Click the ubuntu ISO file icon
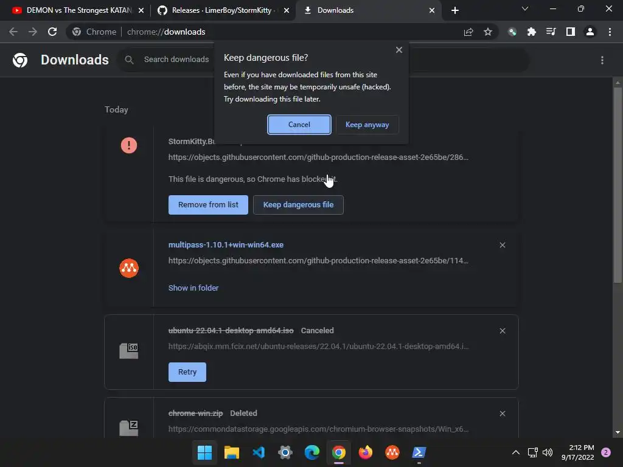The height and width of the screenshot is (467, 623). tap(129, 351)
